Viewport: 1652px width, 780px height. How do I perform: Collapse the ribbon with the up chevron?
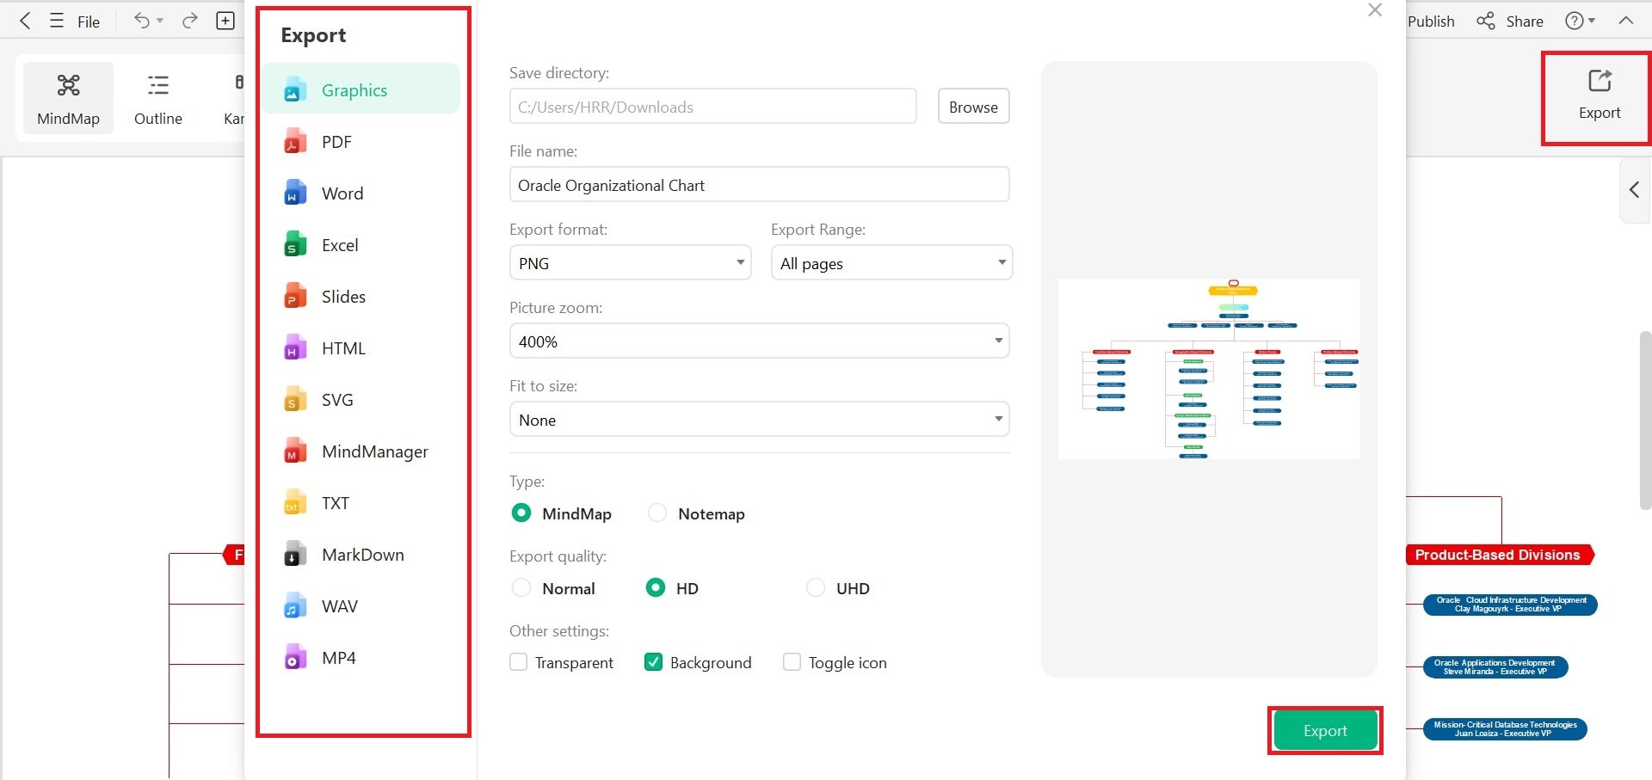(1625, 21)
